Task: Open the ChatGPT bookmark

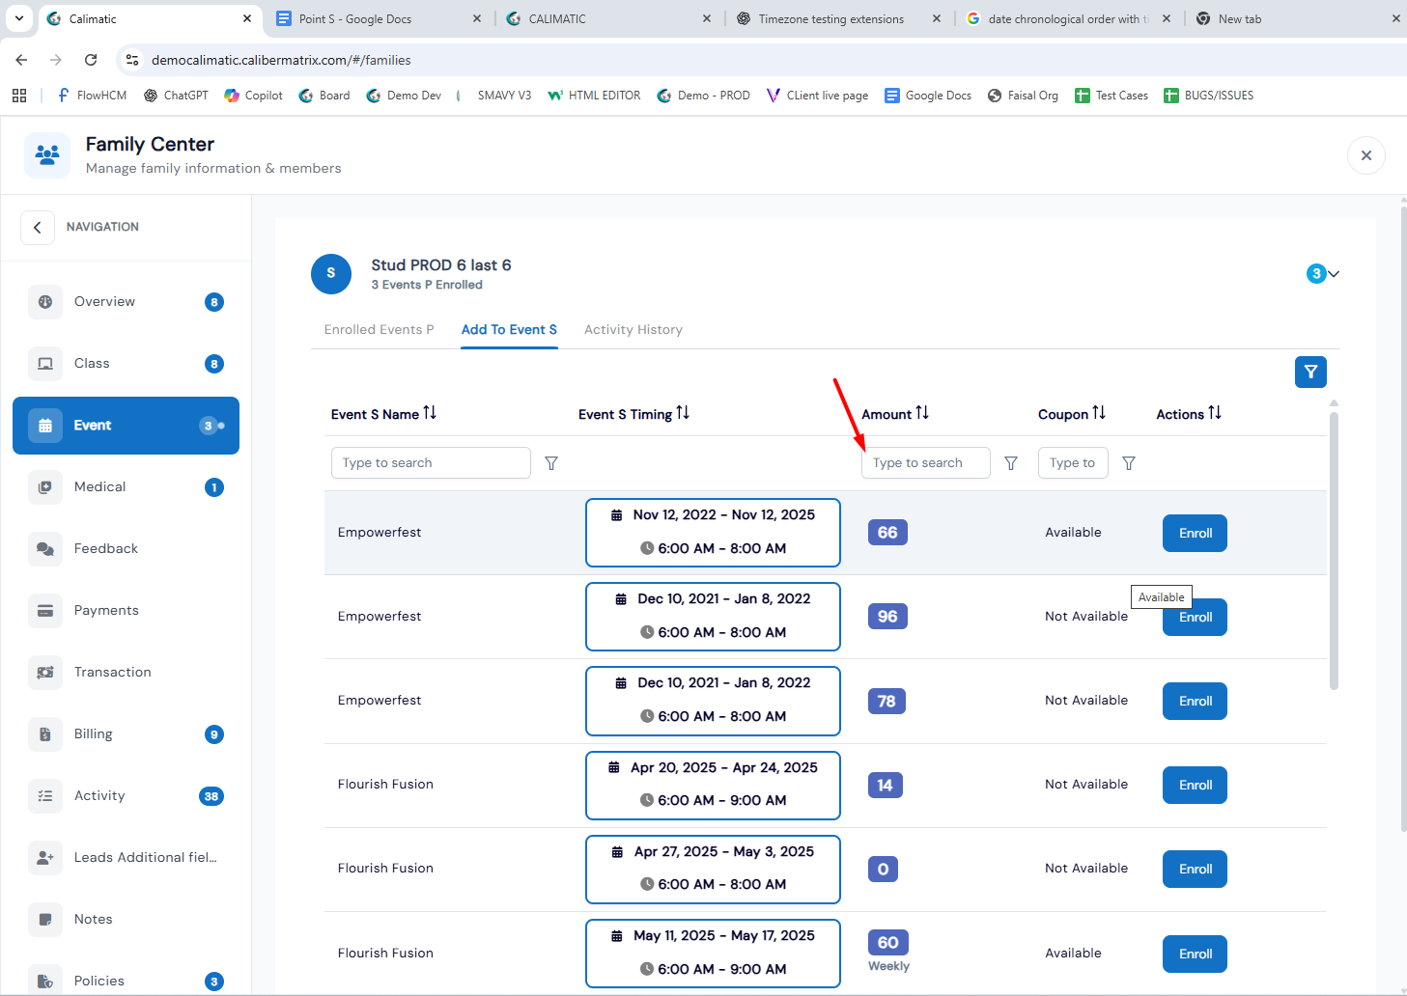Action: click(x=176, y=96)
